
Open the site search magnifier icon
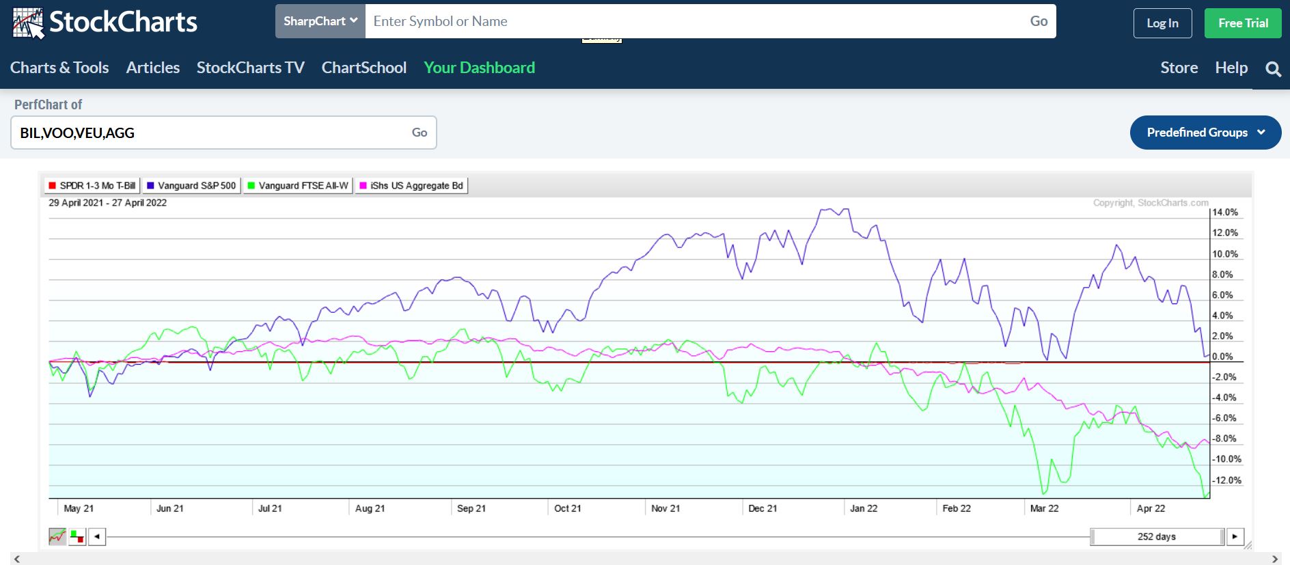coord(1272,68)
